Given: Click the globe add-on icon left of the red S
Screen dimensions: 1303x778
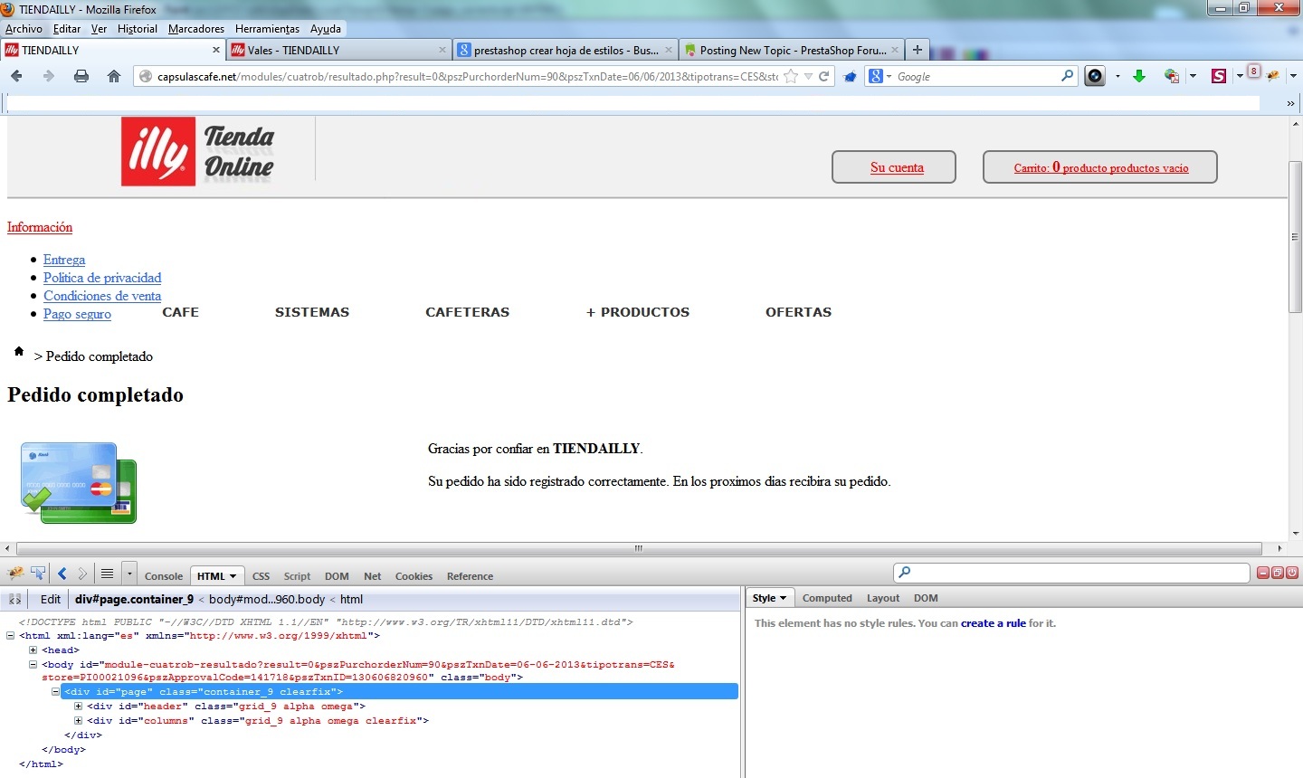Looking at the screenshot, I should tap(1172, 76).
